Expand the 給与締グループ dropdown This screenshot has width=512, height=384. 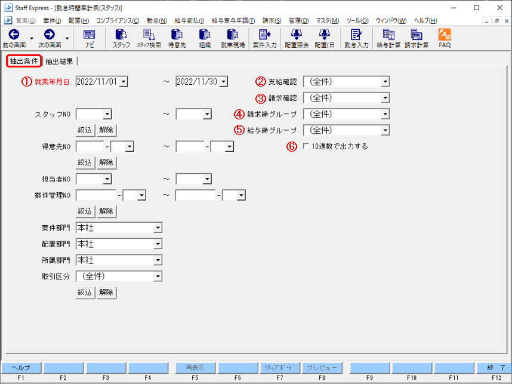point(385,130)
